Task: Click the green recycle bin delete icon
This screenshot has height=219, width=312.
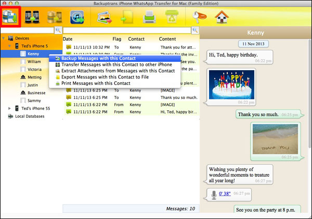Action: 172,17
